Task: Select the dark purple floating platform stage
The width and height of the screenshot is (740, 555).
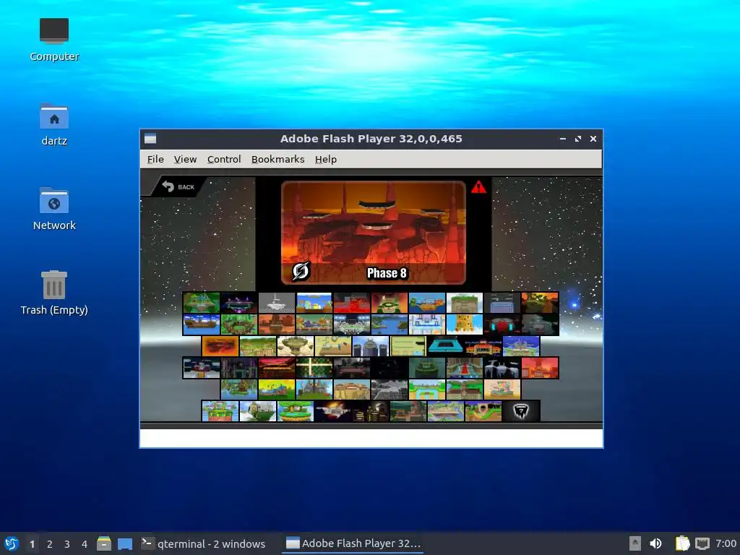Action: 238,303
